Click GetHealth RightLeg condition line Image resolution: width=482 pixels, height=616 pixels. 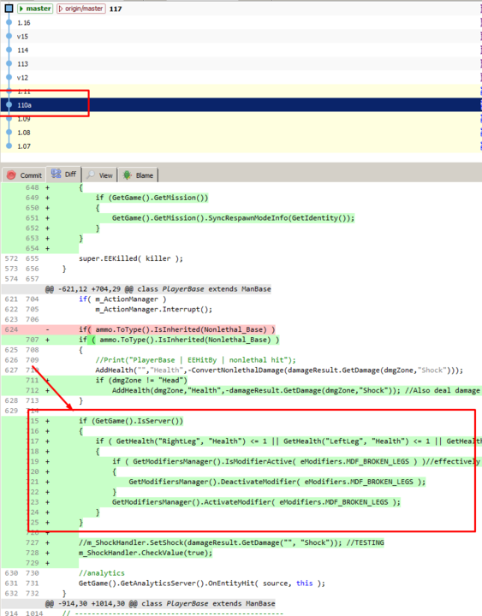[x=289, y=441]
